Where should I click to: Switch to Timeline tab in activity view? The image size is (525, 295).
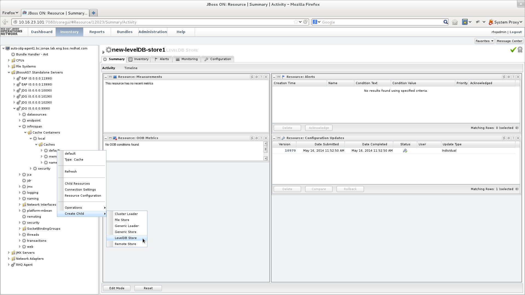(131, 68)
